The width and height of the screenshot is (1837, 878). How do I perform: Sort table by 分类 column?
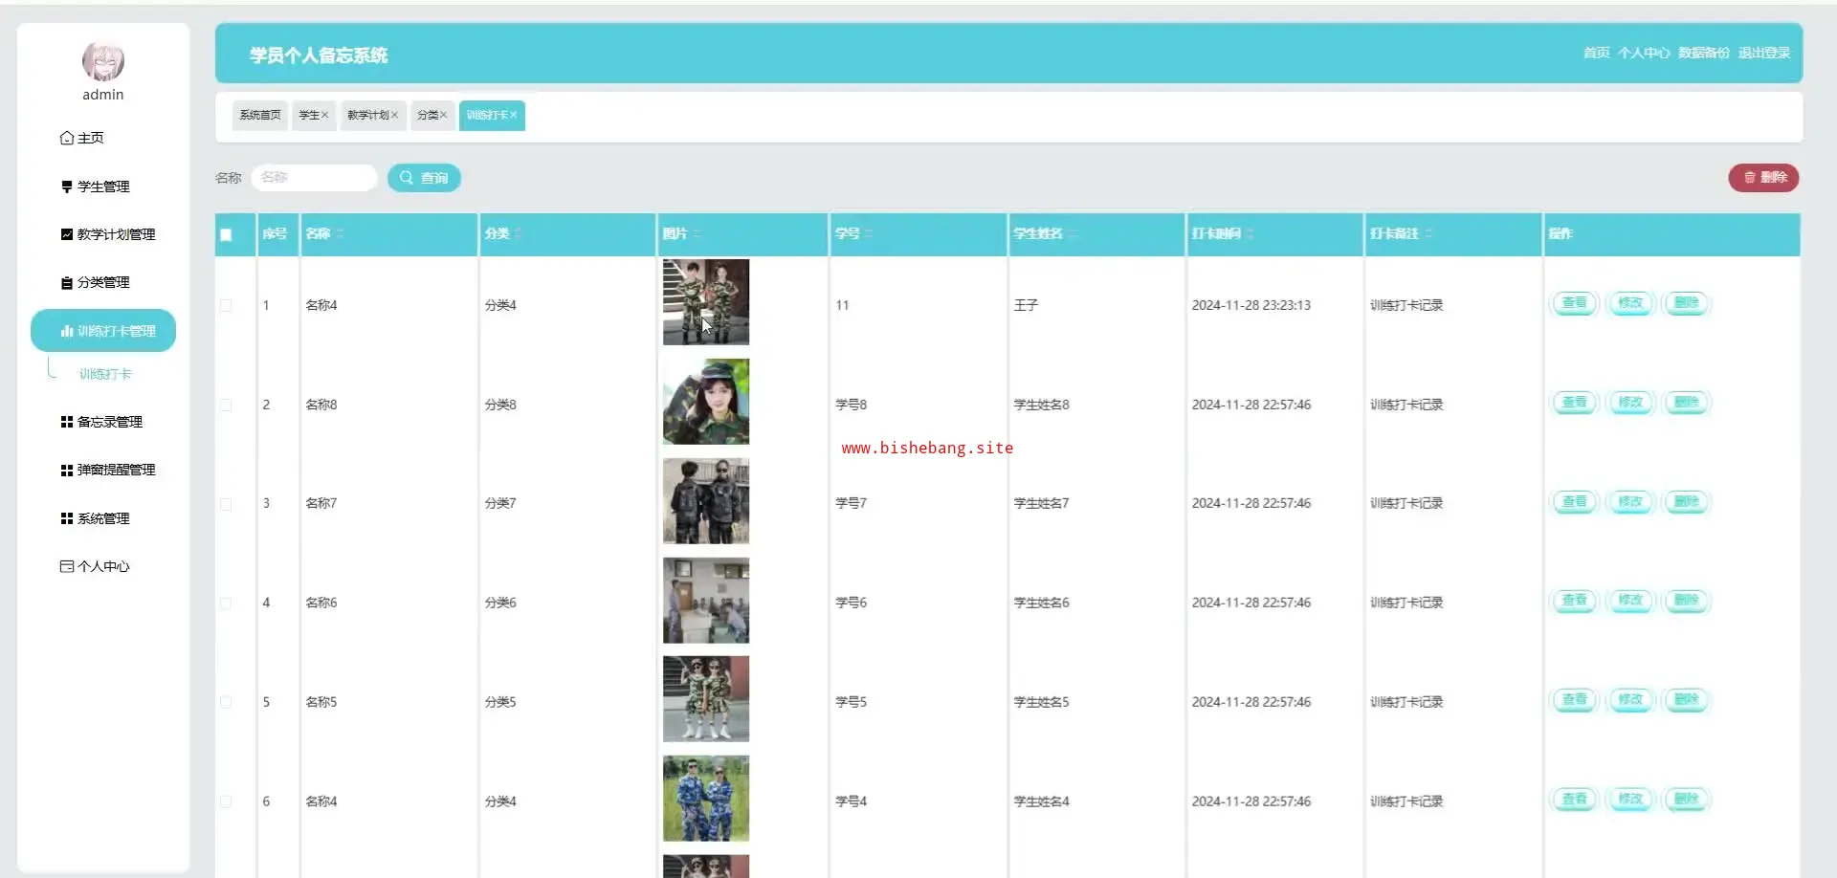tap(519, 233)
